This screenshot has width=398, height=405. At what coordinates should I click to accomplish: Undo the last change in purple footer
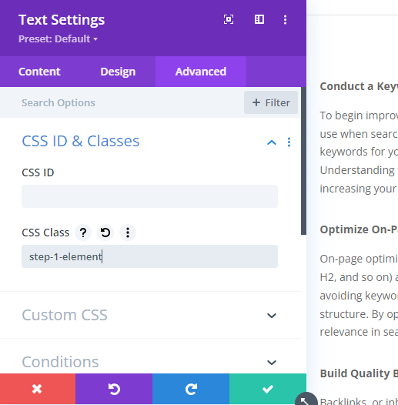point(114,389)
